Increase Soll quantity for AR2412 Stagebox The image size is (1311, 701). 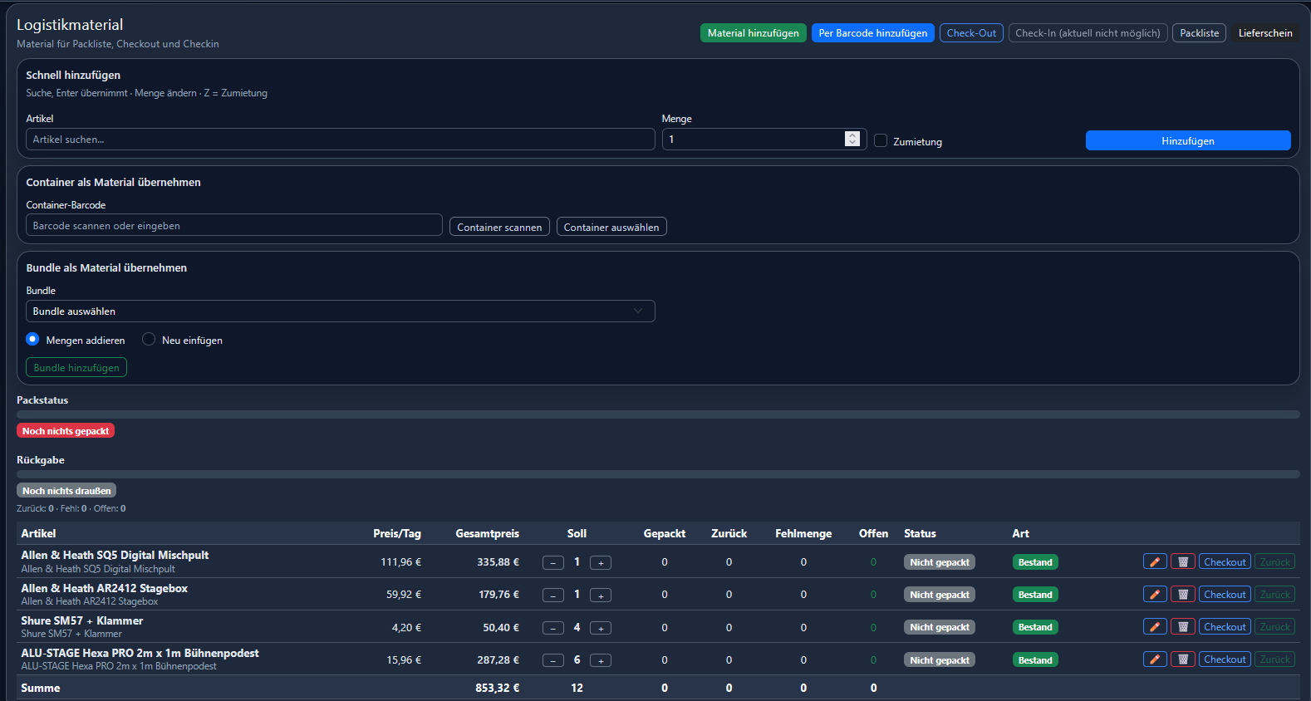click(x=601, y=595)
